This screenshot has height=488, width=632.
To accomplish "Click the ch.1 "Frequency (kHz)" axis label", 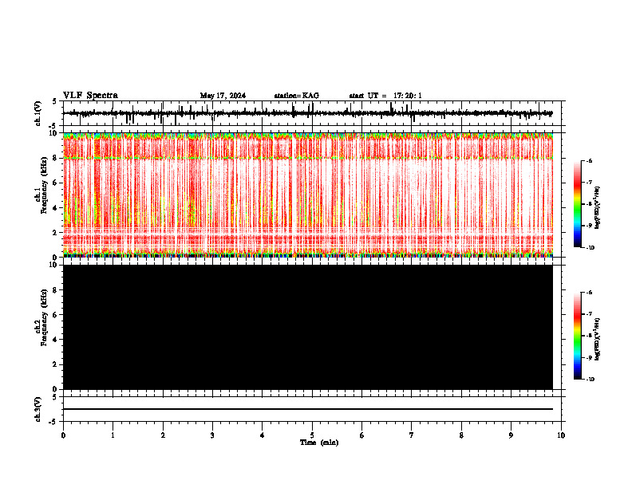I will (44, 185).
